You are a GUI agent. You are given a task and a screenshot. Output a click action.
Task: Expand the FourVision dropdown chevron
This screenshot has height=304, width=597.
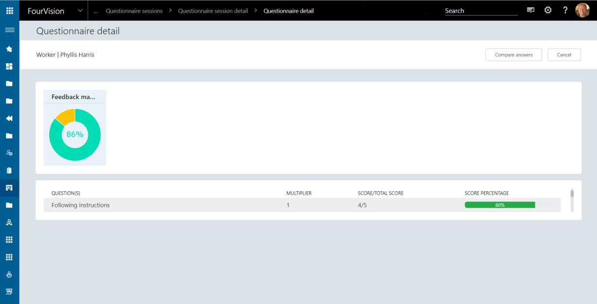[80, 11]
